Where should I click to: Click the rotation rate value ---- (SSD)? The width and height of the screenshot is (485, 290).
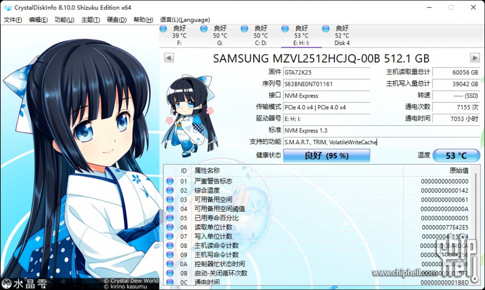pos(456,96)
